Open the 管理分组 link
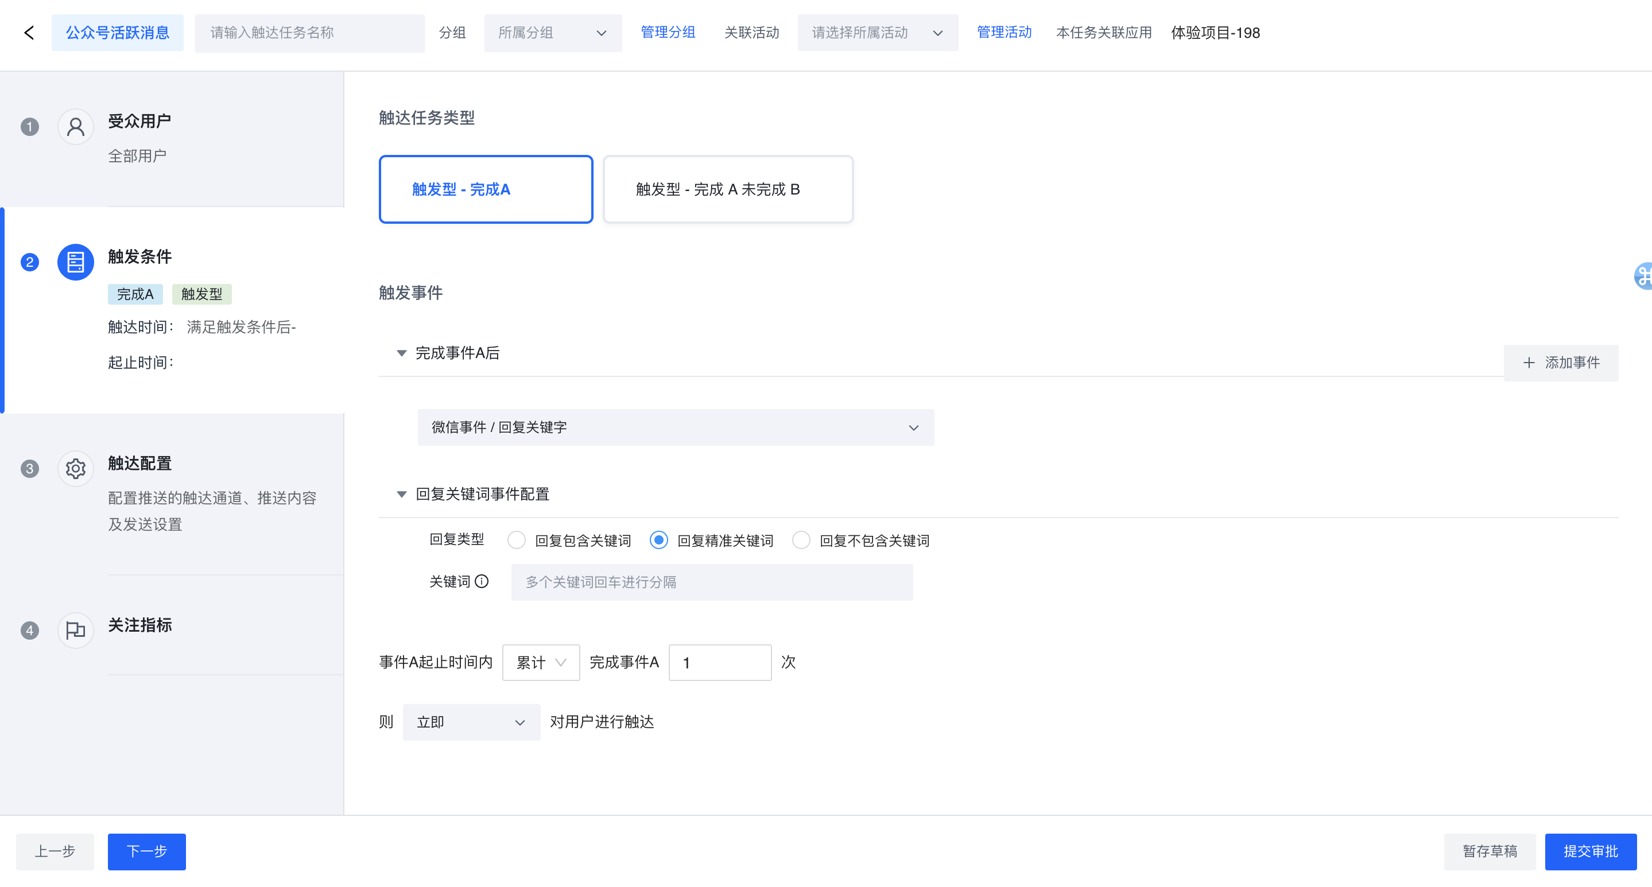Screen dimensions: 1652x887 point(668,32)
